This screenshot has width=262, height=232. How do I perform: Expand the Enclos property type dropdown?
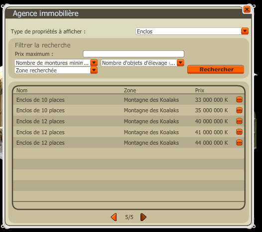pos(245,31)
